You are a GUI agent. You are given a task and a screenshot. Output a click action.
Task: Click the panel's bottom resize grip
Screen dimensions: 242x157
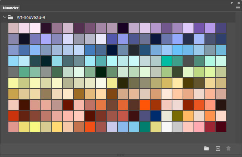(121, 156)
